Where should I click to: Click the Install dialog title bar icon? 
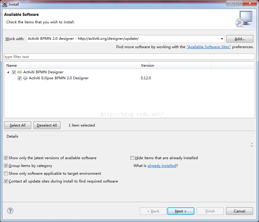point(5,4)
